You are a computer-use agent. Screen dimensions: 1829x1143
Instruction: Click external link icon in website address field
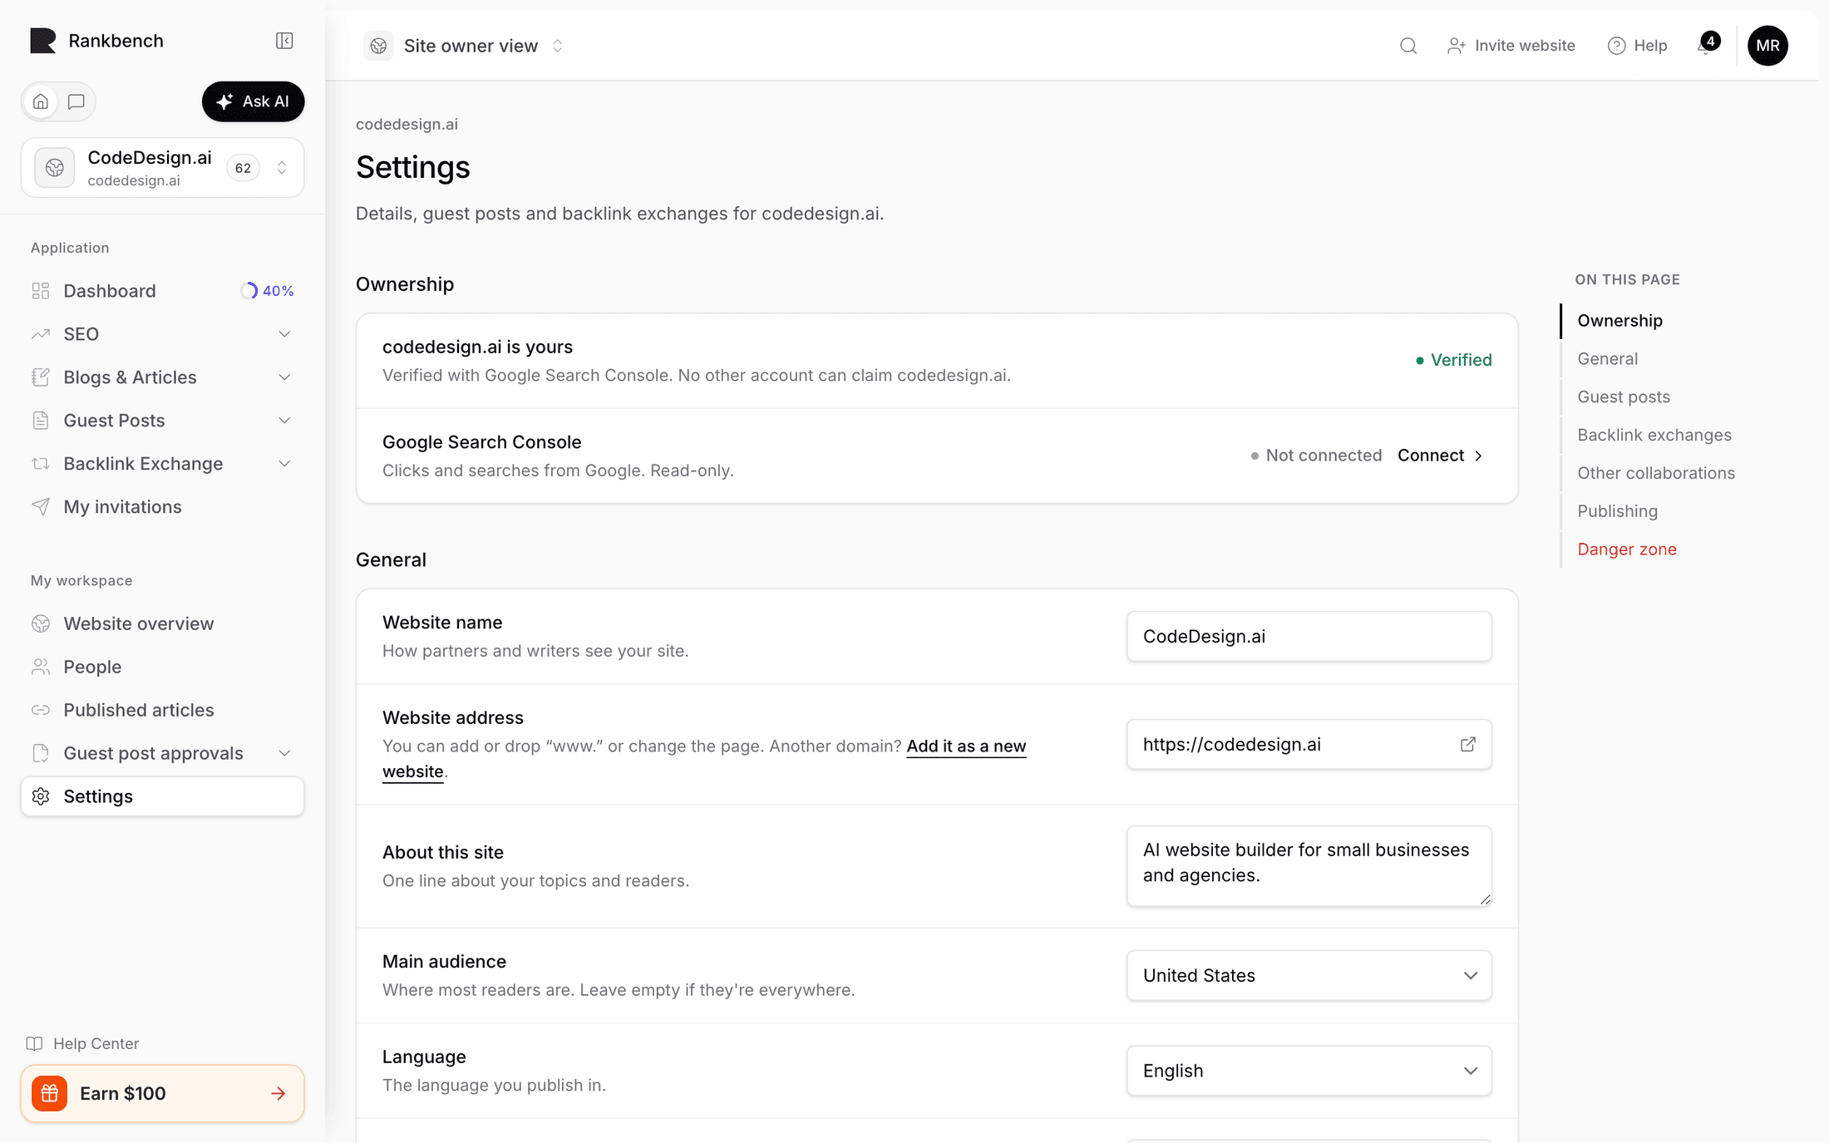coord(1467,744)
